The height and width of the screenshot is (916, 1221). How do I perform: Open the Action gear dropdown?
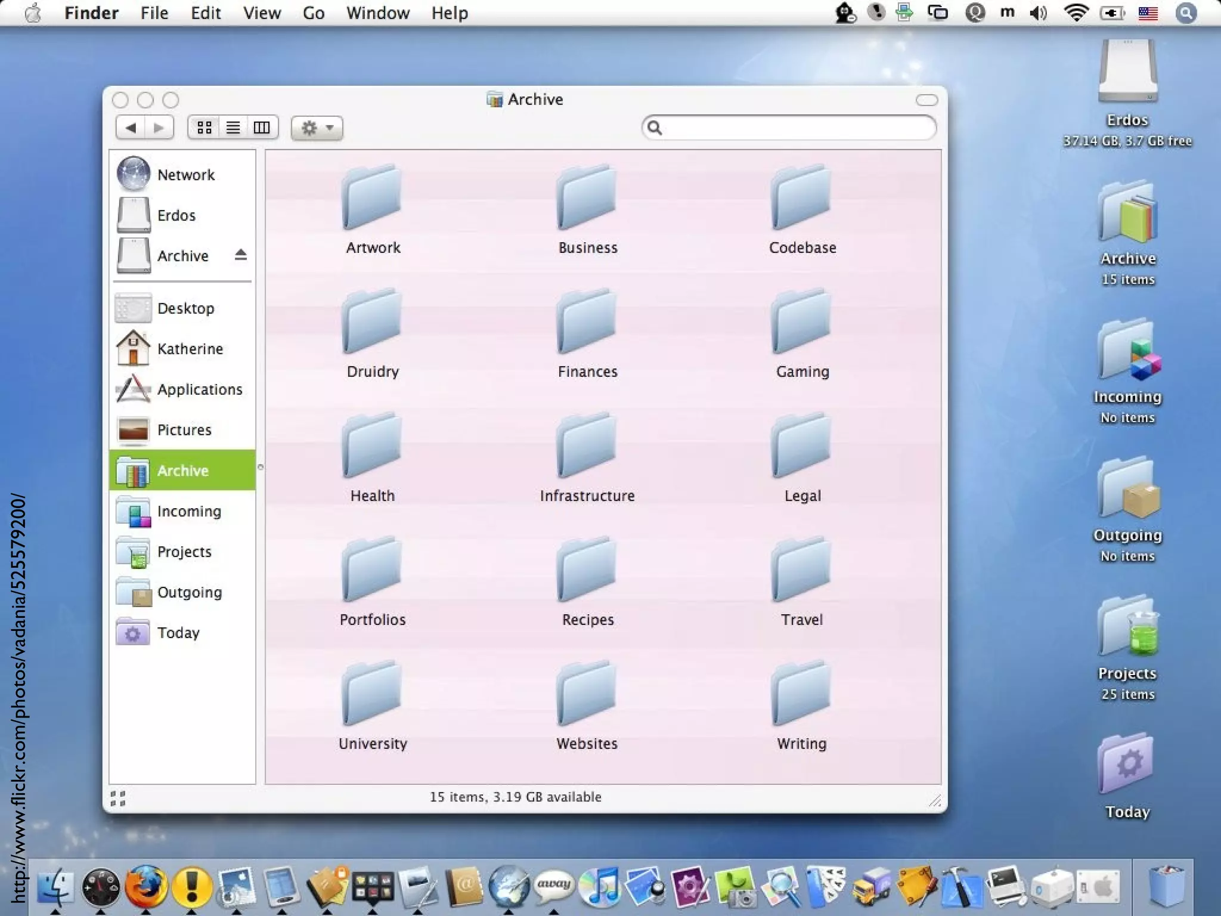point(317,128)
